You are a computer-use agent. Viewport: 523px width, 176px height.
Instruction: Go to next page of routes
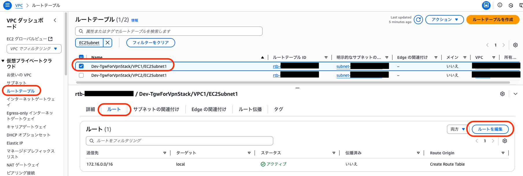click(493, 141)
